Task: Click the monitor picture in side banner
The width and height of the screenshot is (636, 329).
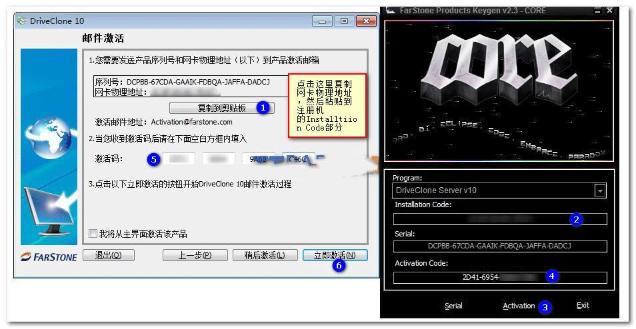Action: coord(51,210)
